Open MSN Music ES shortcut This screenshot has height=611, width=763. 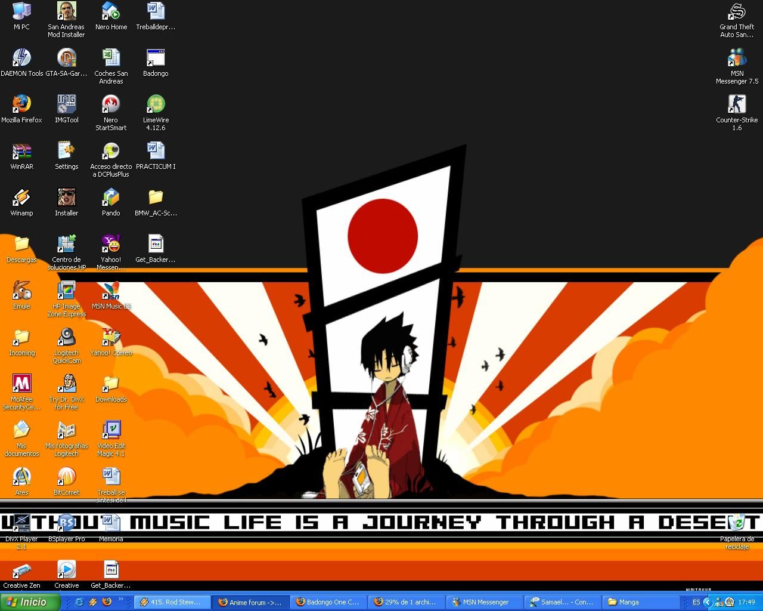coord(111,295)
